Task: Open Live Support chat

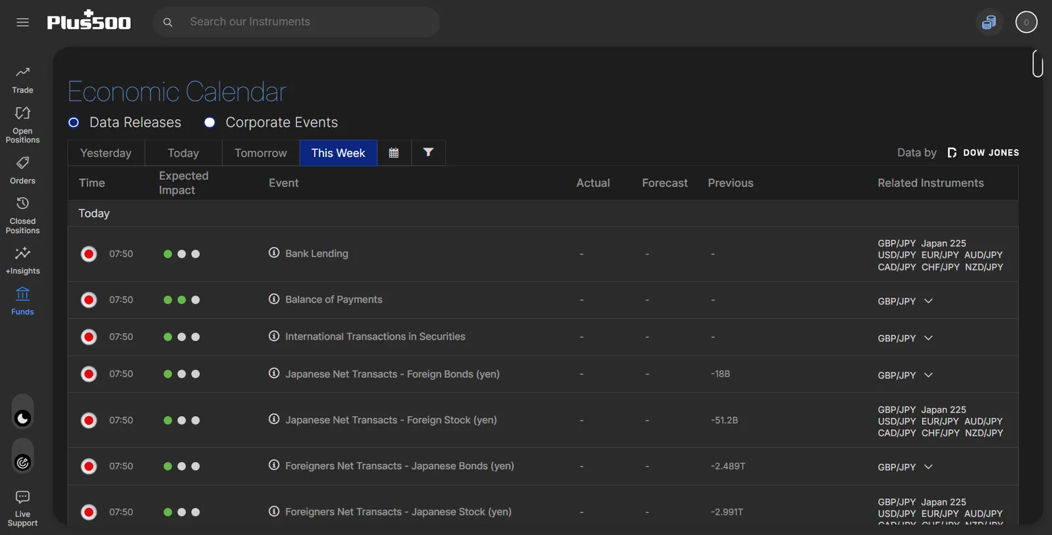Action: click(x=22, y=508)
